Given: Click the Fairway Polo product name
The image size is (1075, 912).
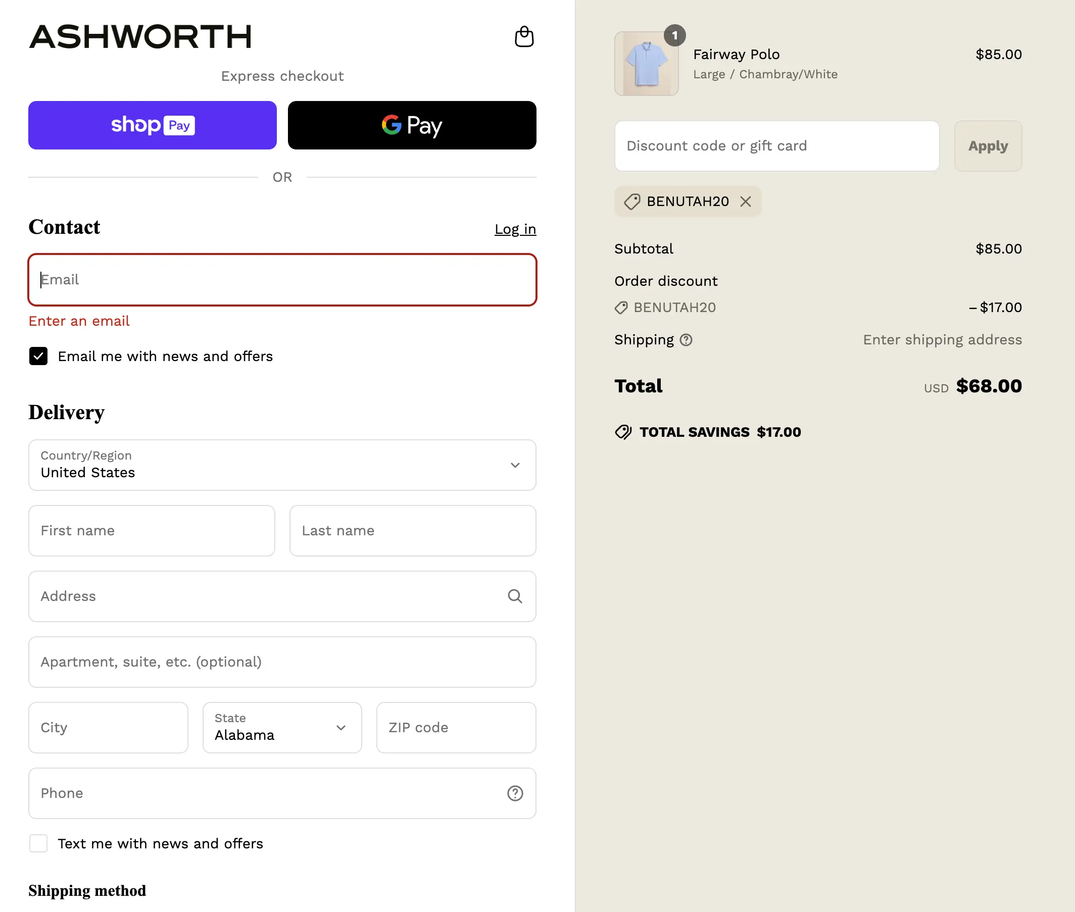Looking at the screenshot, I should pos(737,55).
